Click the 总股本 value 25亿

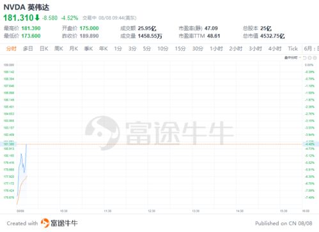click(x=266, y=28)
